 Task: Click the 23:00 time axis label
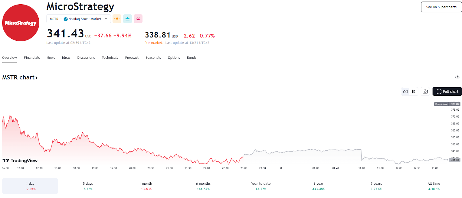[x=244, y=168]
